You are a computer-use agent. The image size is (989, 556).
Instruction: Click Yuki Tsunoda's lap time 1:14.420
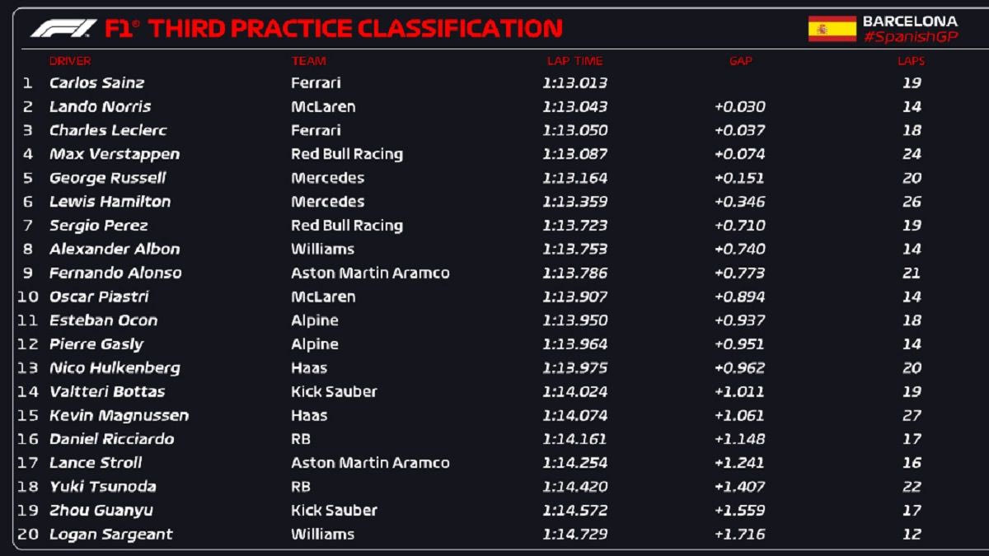coord(574,487)
